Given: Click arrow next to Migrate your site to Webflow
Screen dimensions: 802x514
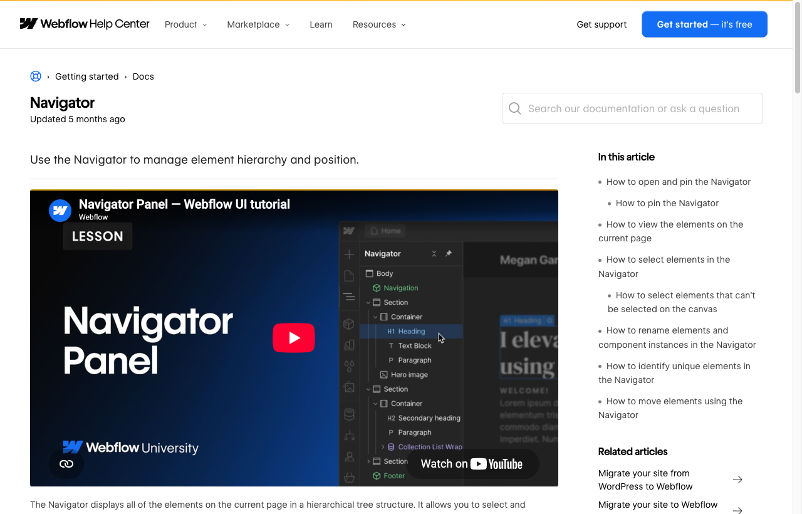Looking at the screenshot, I should click(737, 510).
